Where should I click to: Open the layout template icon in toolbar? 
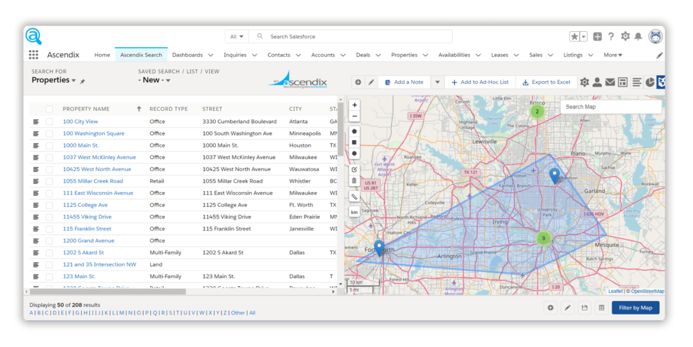click(623, 82)
